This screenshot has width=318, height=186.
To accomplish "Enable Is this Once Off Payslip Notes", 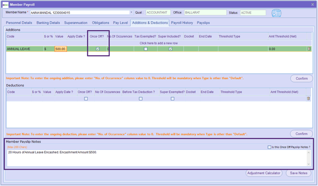I will point(269,147).
